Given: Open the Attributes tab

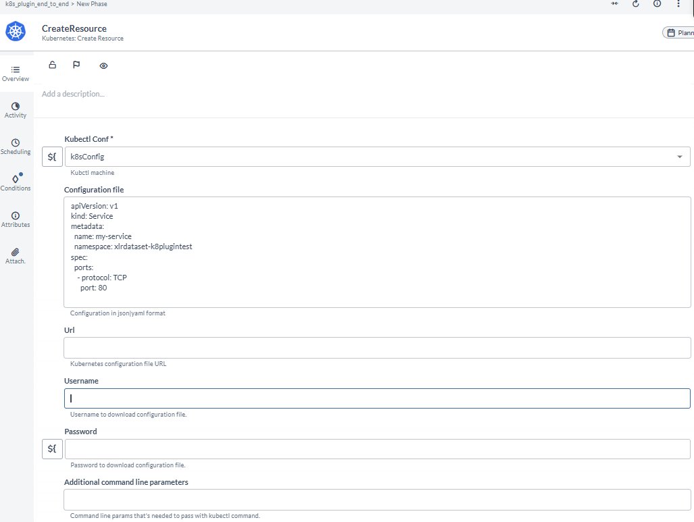Looking at the screenshot, I should pyautogui.click(x=16, y=220).
